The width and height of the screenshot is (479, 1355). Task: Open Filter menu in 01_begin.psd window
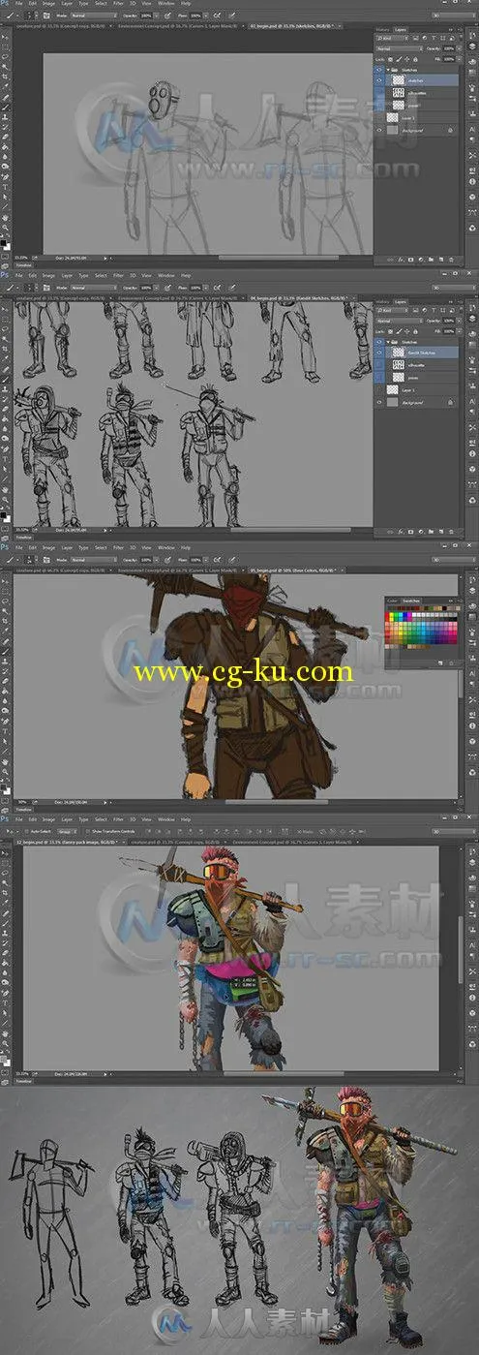point(117,5)
